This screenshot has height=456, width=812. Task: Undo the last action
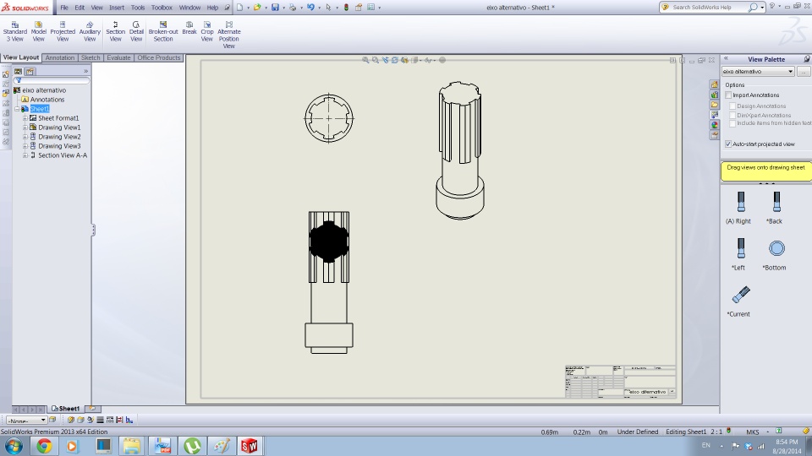point(310,8)
